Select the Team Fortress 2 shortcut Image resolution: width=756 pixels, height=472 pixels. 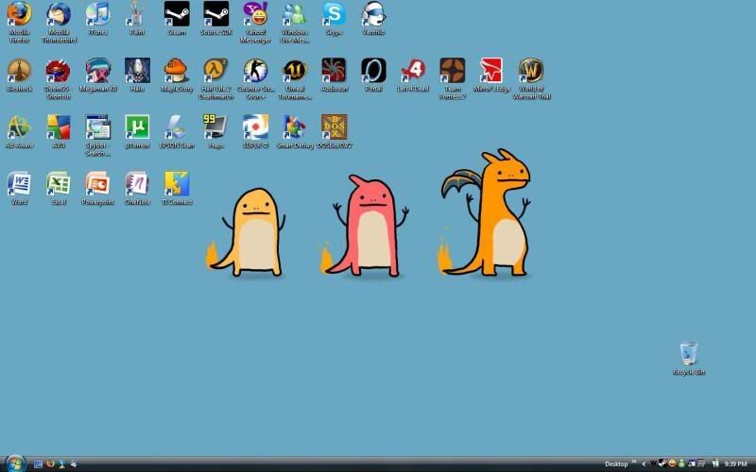tap(453, 78)
